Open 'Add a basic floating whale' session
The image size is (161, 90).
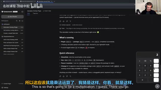tap(12, 39)
